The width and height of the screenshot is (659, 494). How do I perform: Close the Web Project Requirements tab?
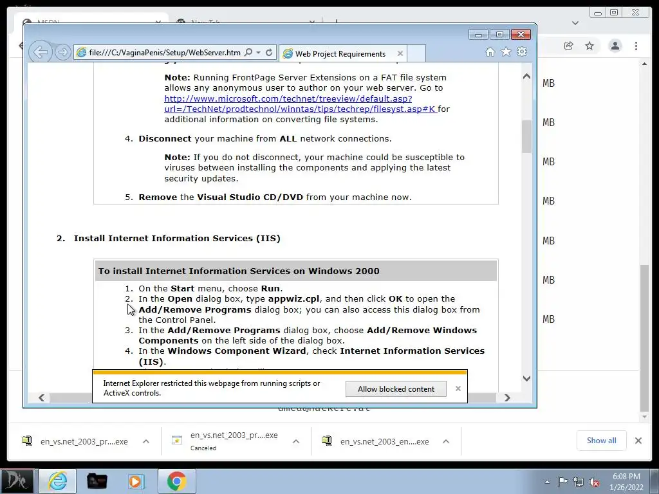400,53
